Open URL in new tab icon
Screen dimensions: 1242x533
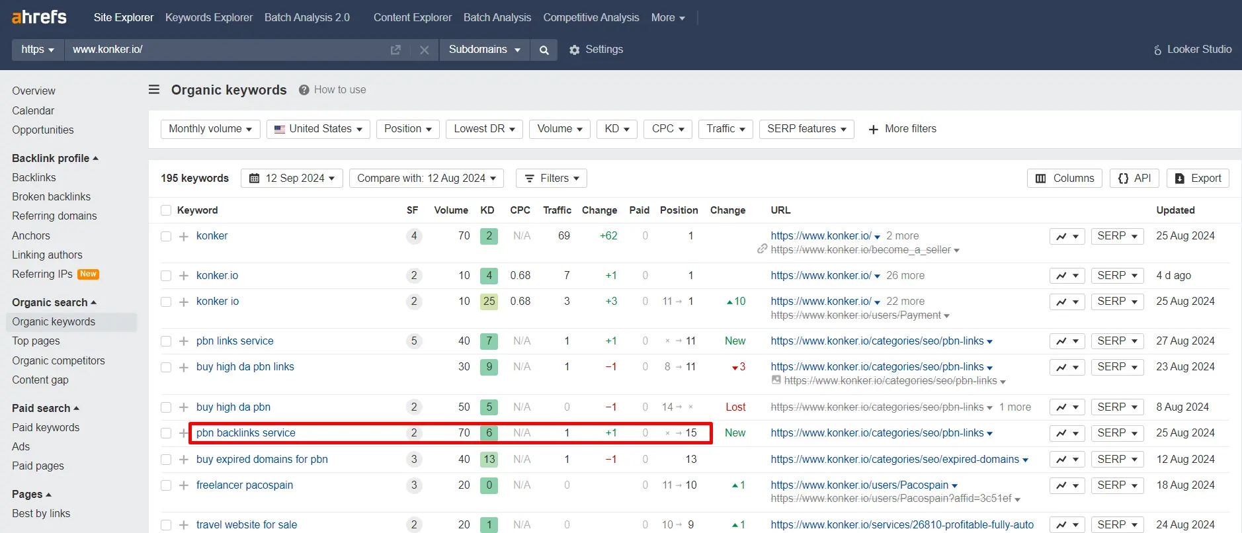(x=395, y=50)
